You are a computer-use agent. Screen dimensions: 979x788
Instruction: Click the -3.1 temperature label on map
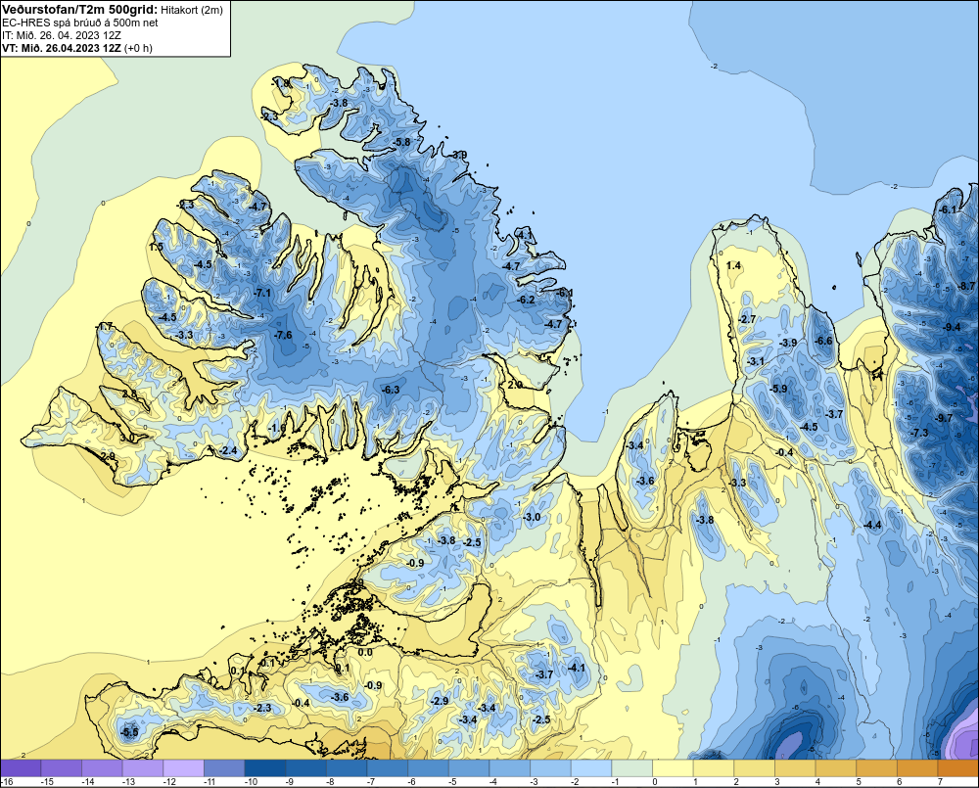click(755, 361)
